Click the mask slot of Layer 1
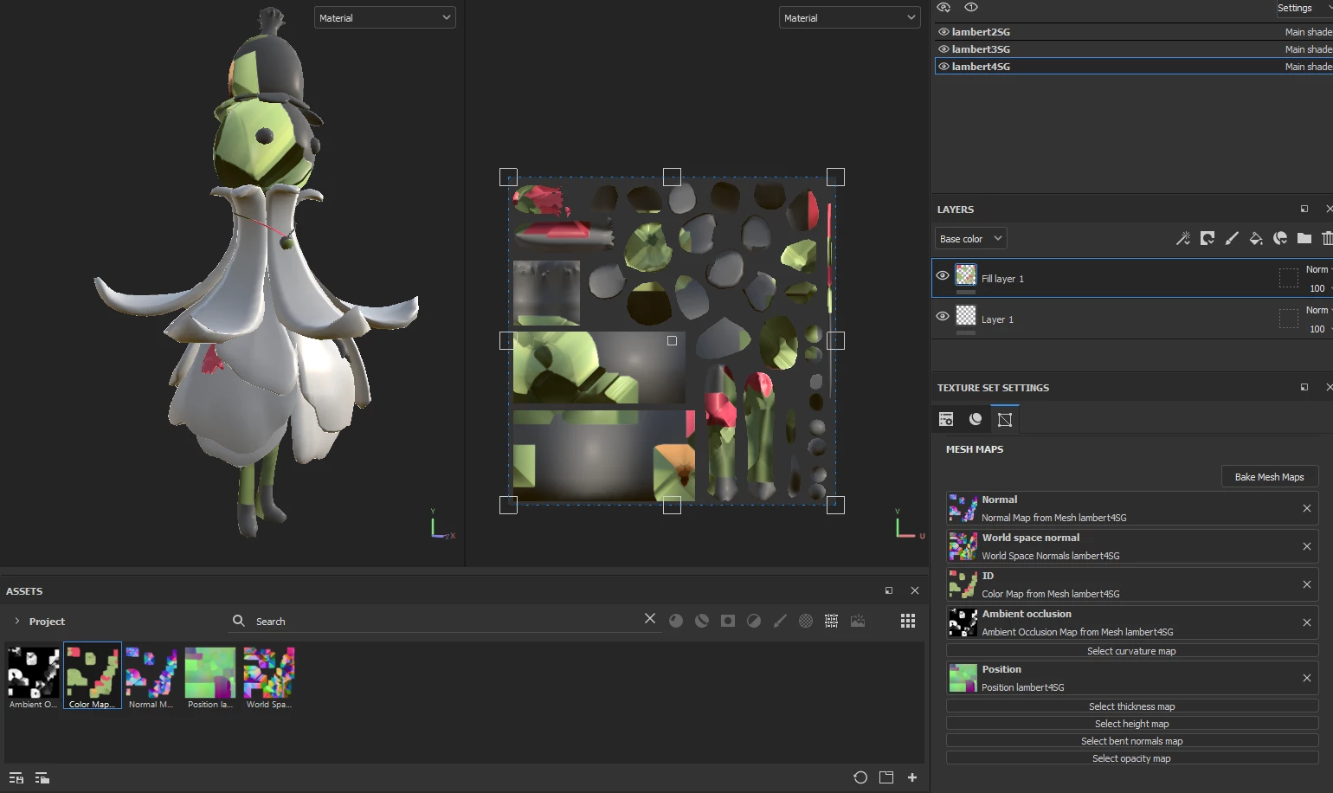1333x793 pixels. pyautogui.click(x=1289, y=319)
